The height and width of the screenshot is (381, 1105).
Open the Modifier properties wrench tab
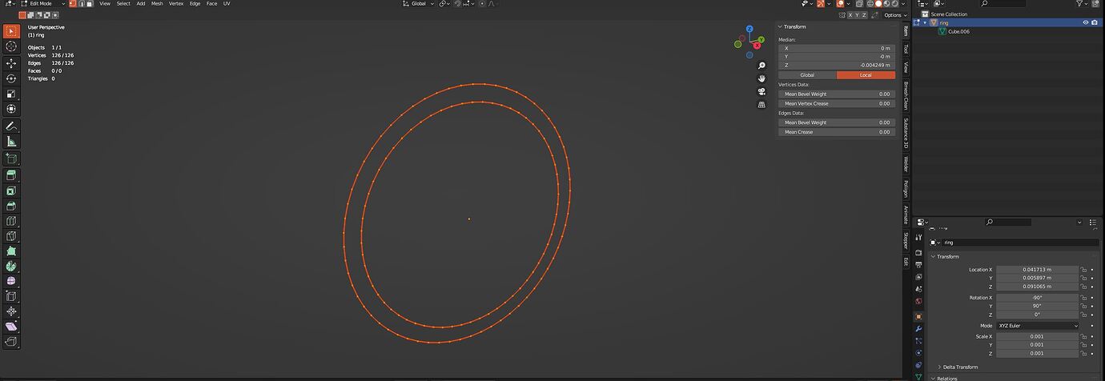point(918,328)
